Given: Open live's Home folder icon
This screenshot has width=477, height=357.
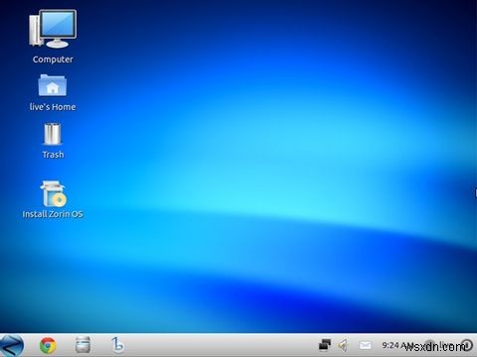Looking at the screenshot, I should [x=53, y=85].
